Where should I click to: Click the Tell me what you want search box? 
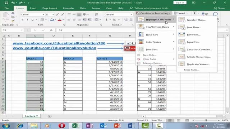tap(151, 8)
